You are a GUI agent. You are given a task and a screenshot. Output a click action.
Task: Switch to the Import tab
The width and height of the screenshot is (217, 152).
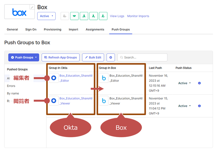(73, 29)
